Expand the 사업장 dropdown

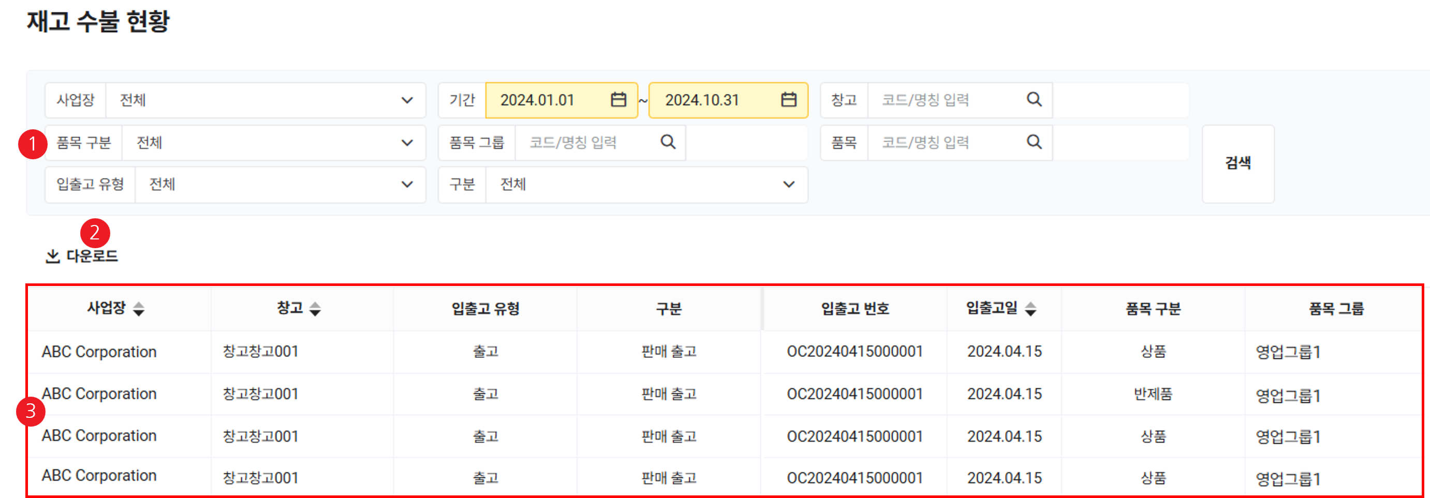click(x=406, y=100)
